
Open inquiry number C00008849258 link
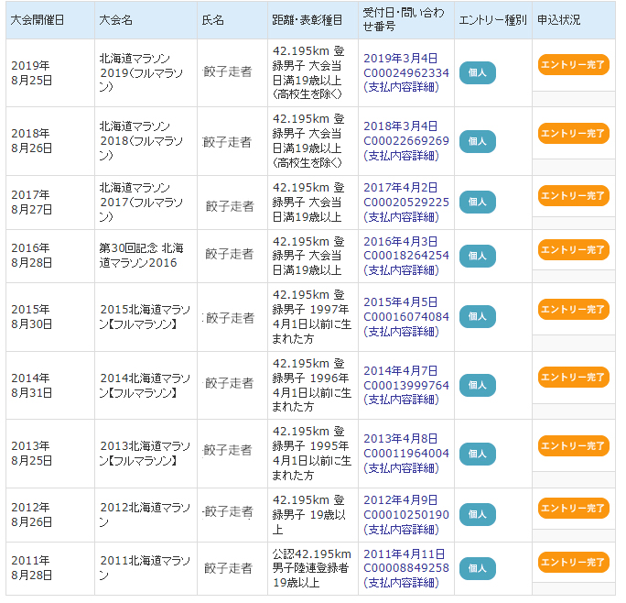pyautogui.click(x=406, y=568)
